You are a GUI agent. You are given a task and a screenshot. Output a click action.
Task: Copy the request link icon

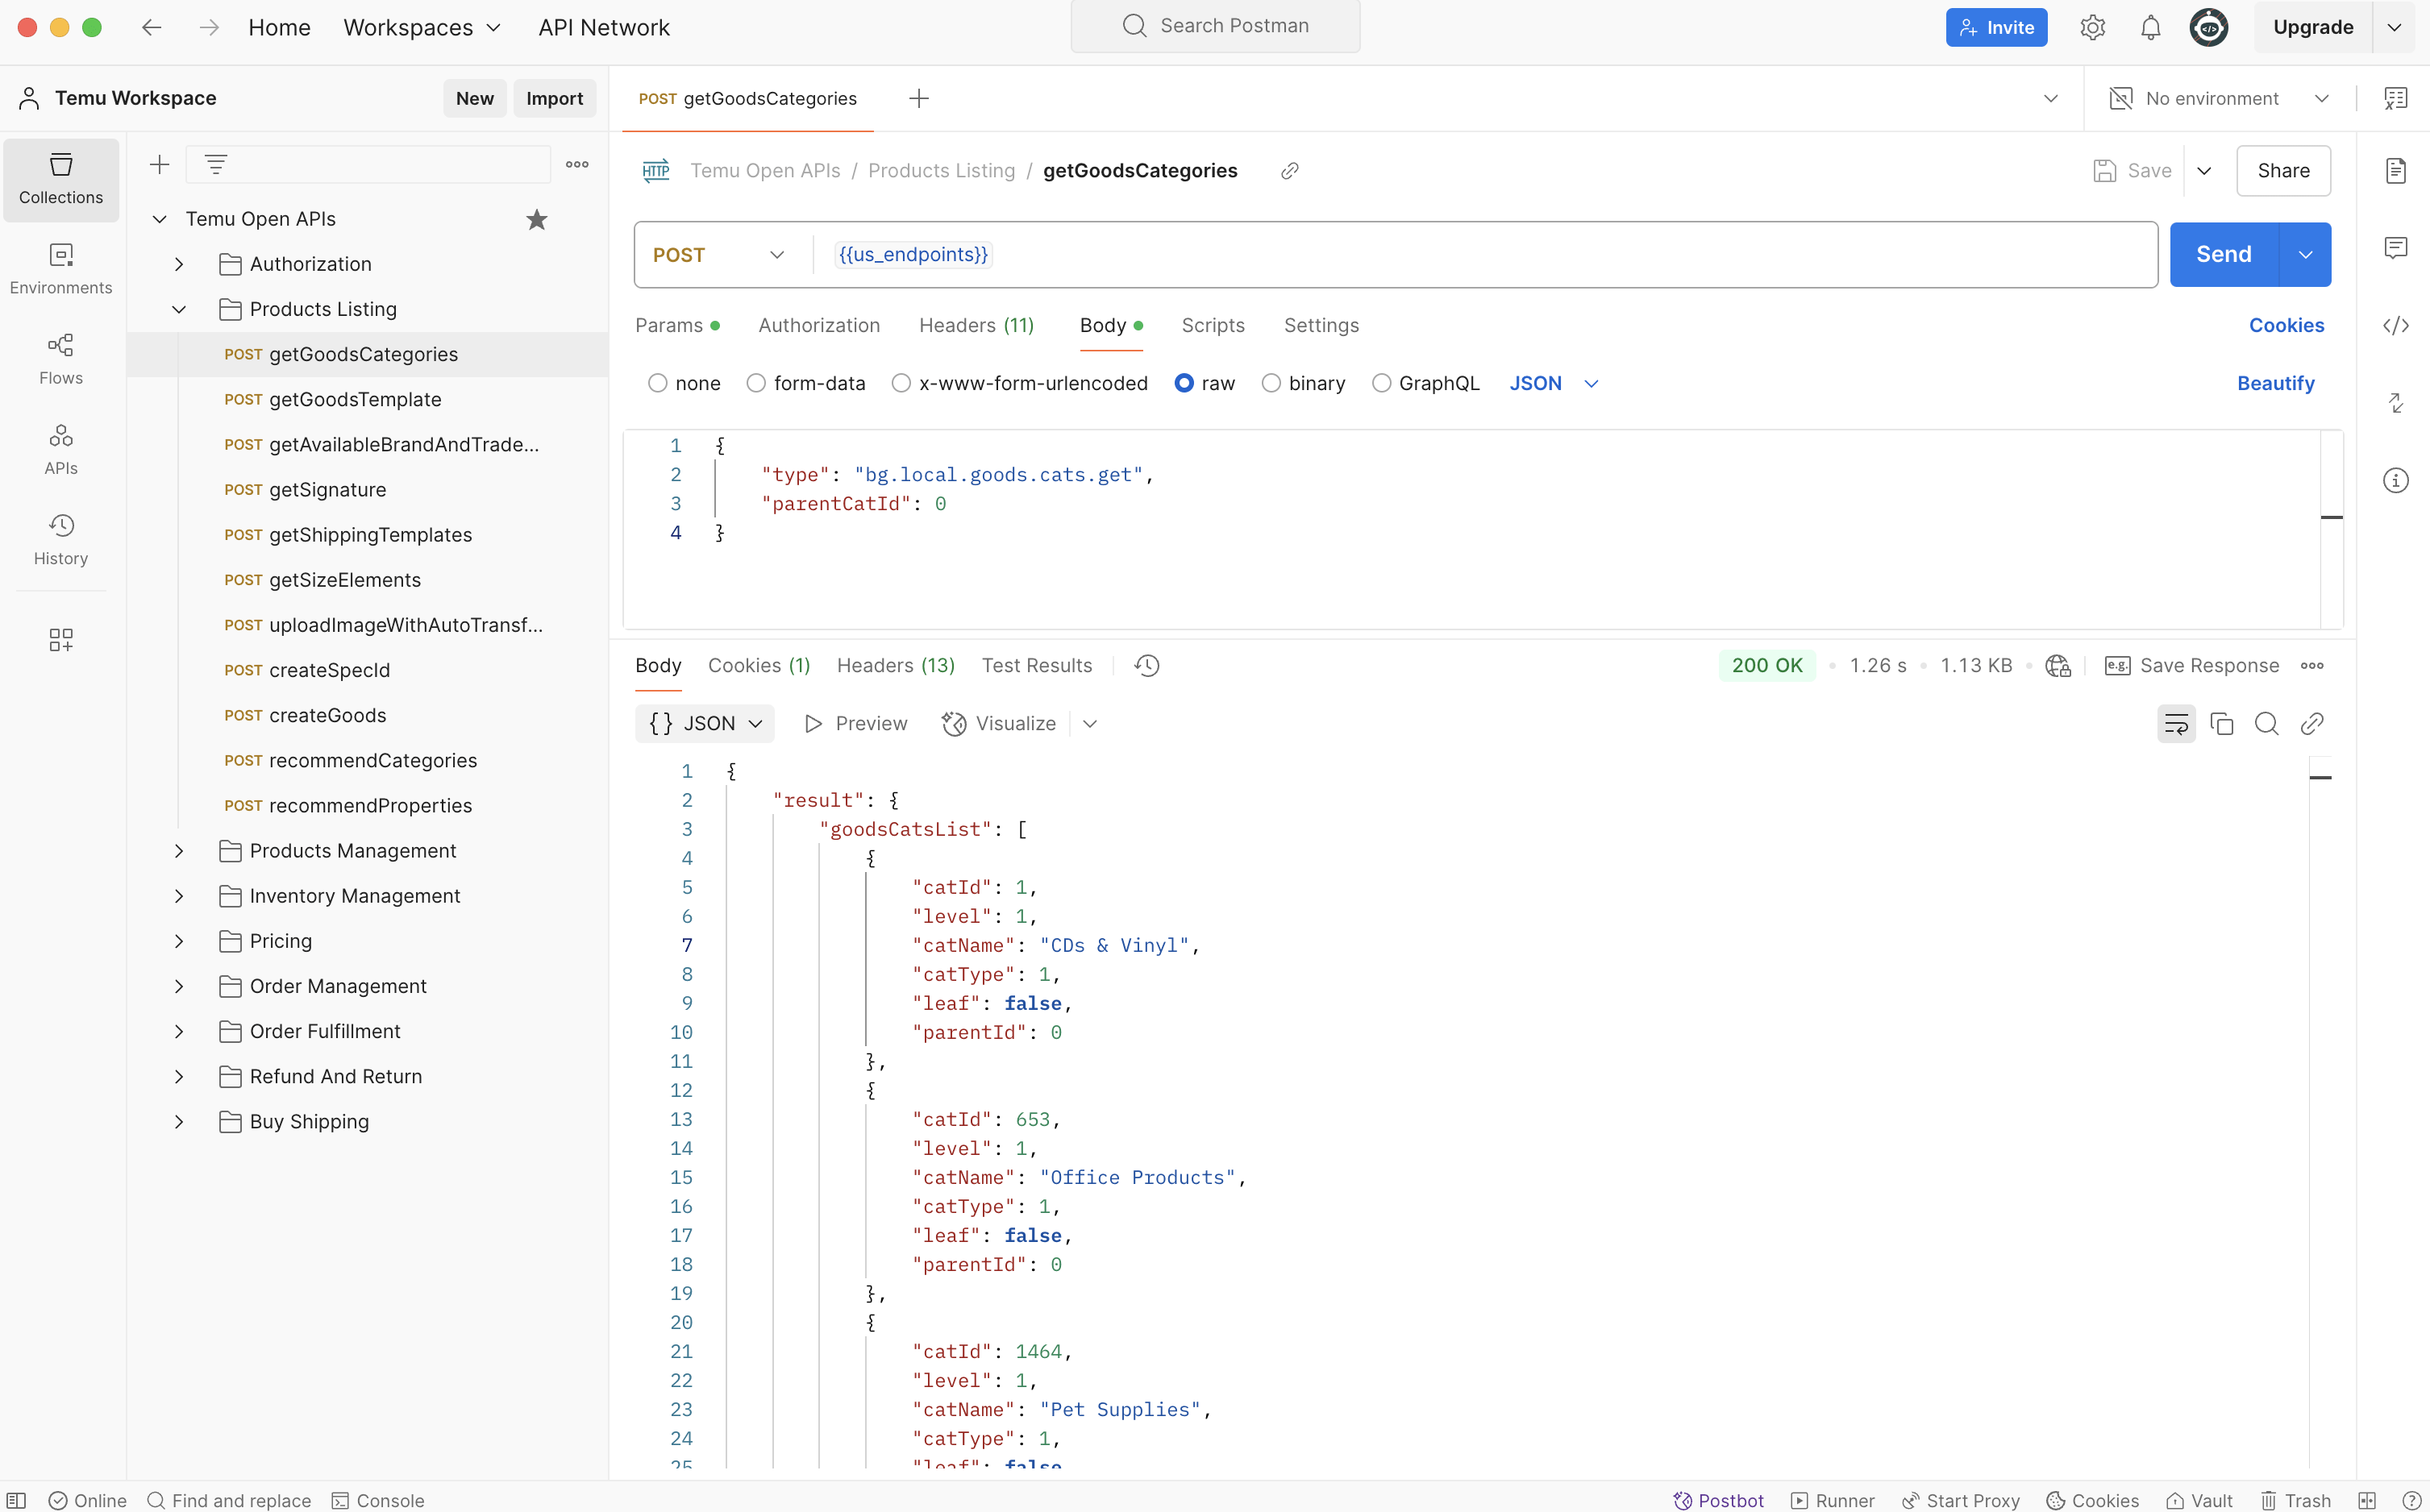pos(1289,171)
